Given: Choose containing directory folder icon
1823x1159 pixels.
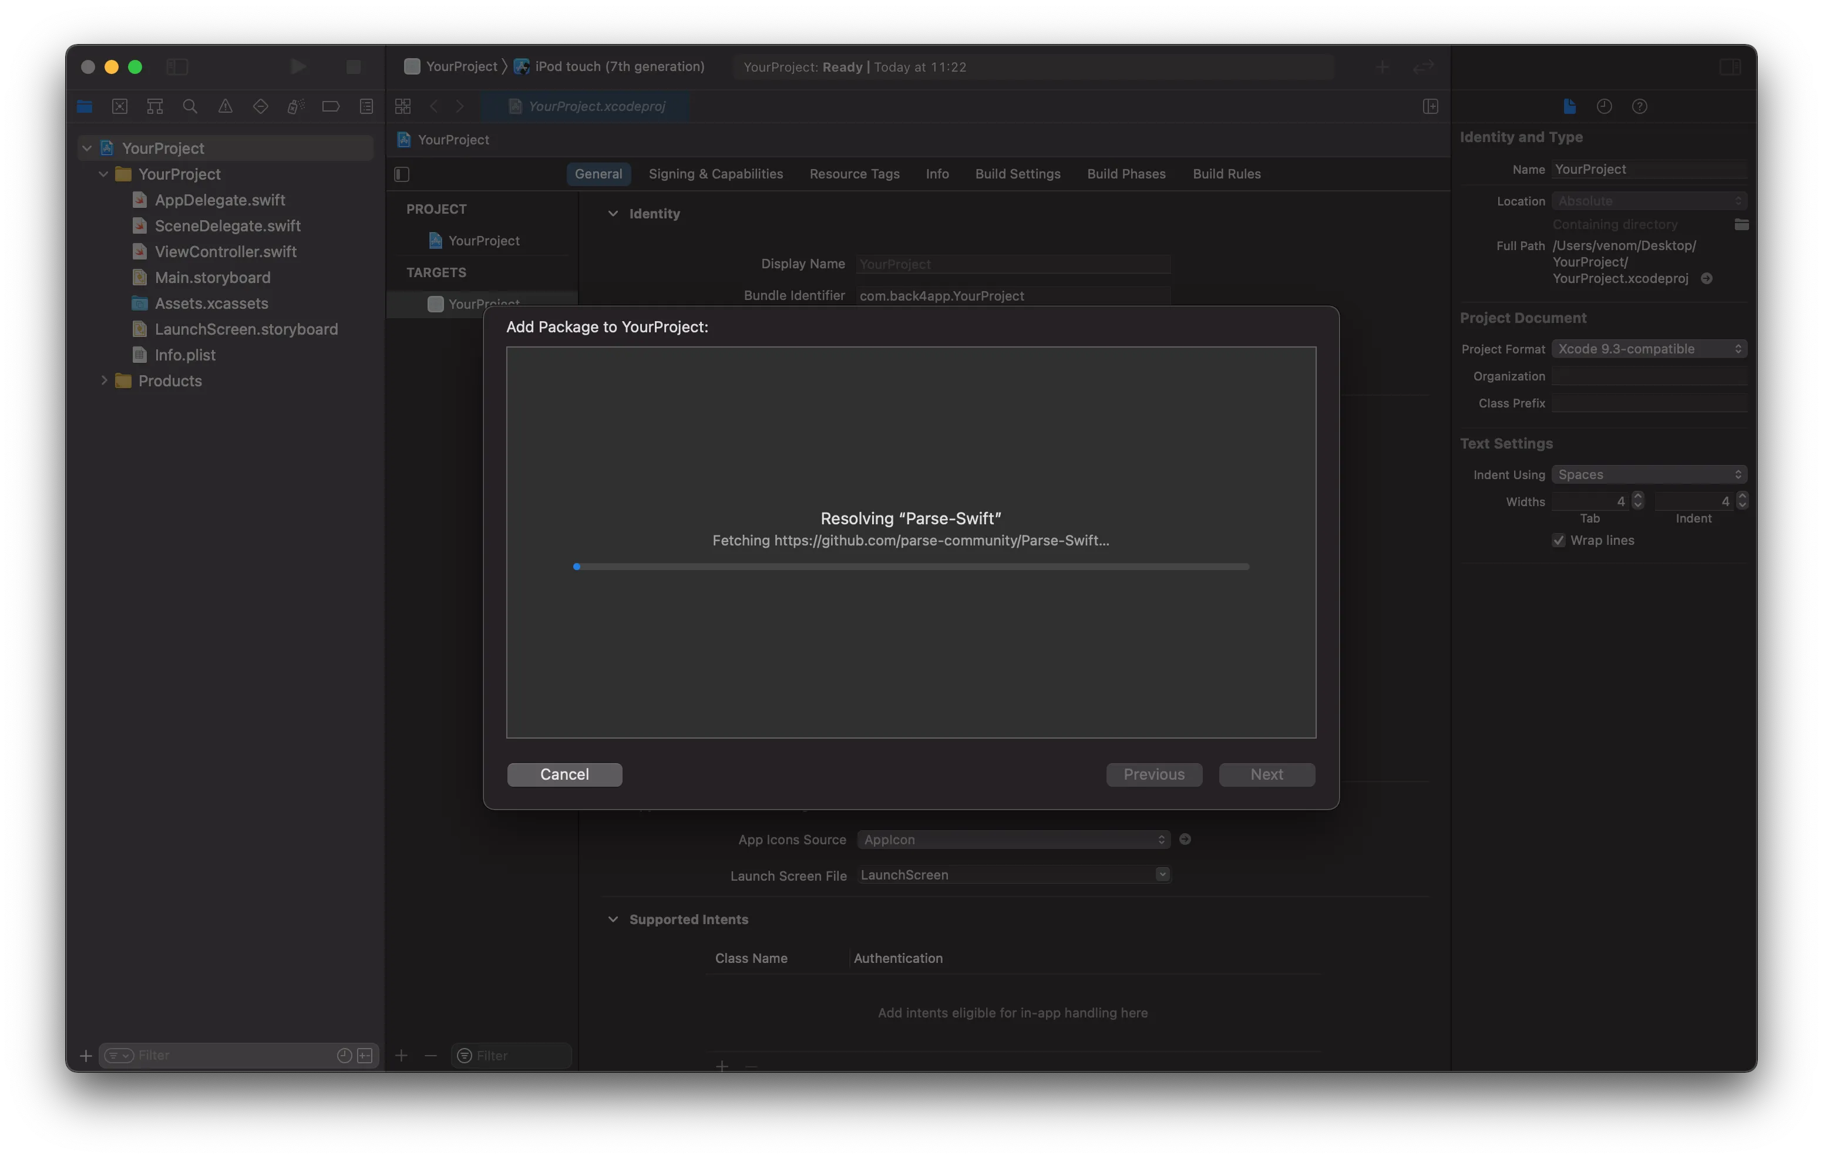Looking at the screenshot, I should [x=1741, y=224].
